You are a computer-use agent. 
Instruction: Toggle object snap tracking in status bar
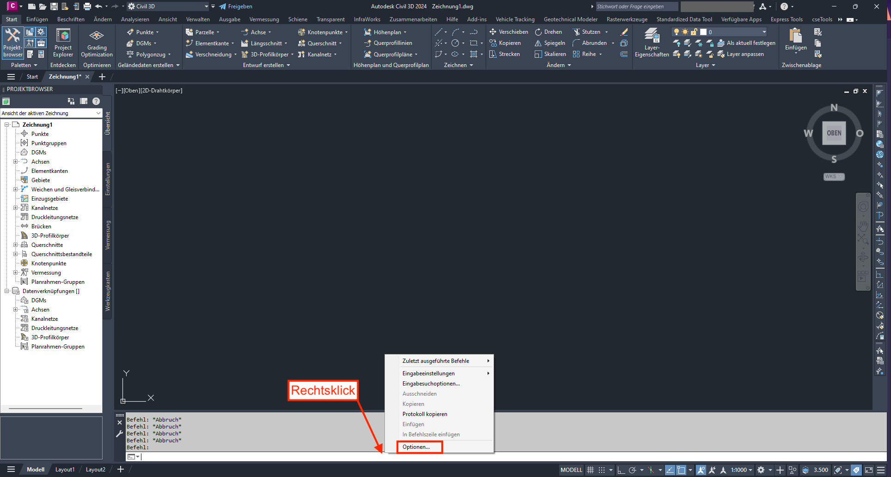pyautogui.click(x=670, y=470)
